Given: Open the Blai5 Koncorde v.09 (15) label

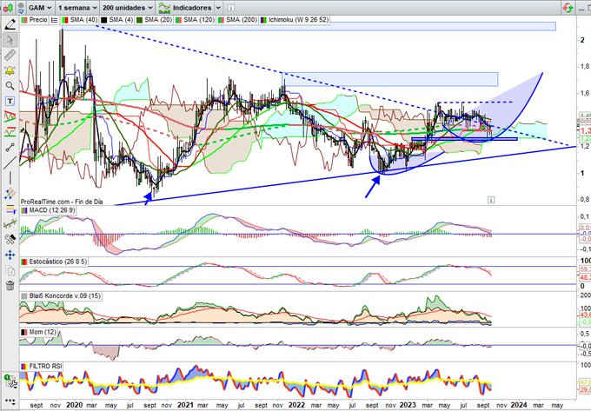Looking at the screenshot, I should 65,296.
